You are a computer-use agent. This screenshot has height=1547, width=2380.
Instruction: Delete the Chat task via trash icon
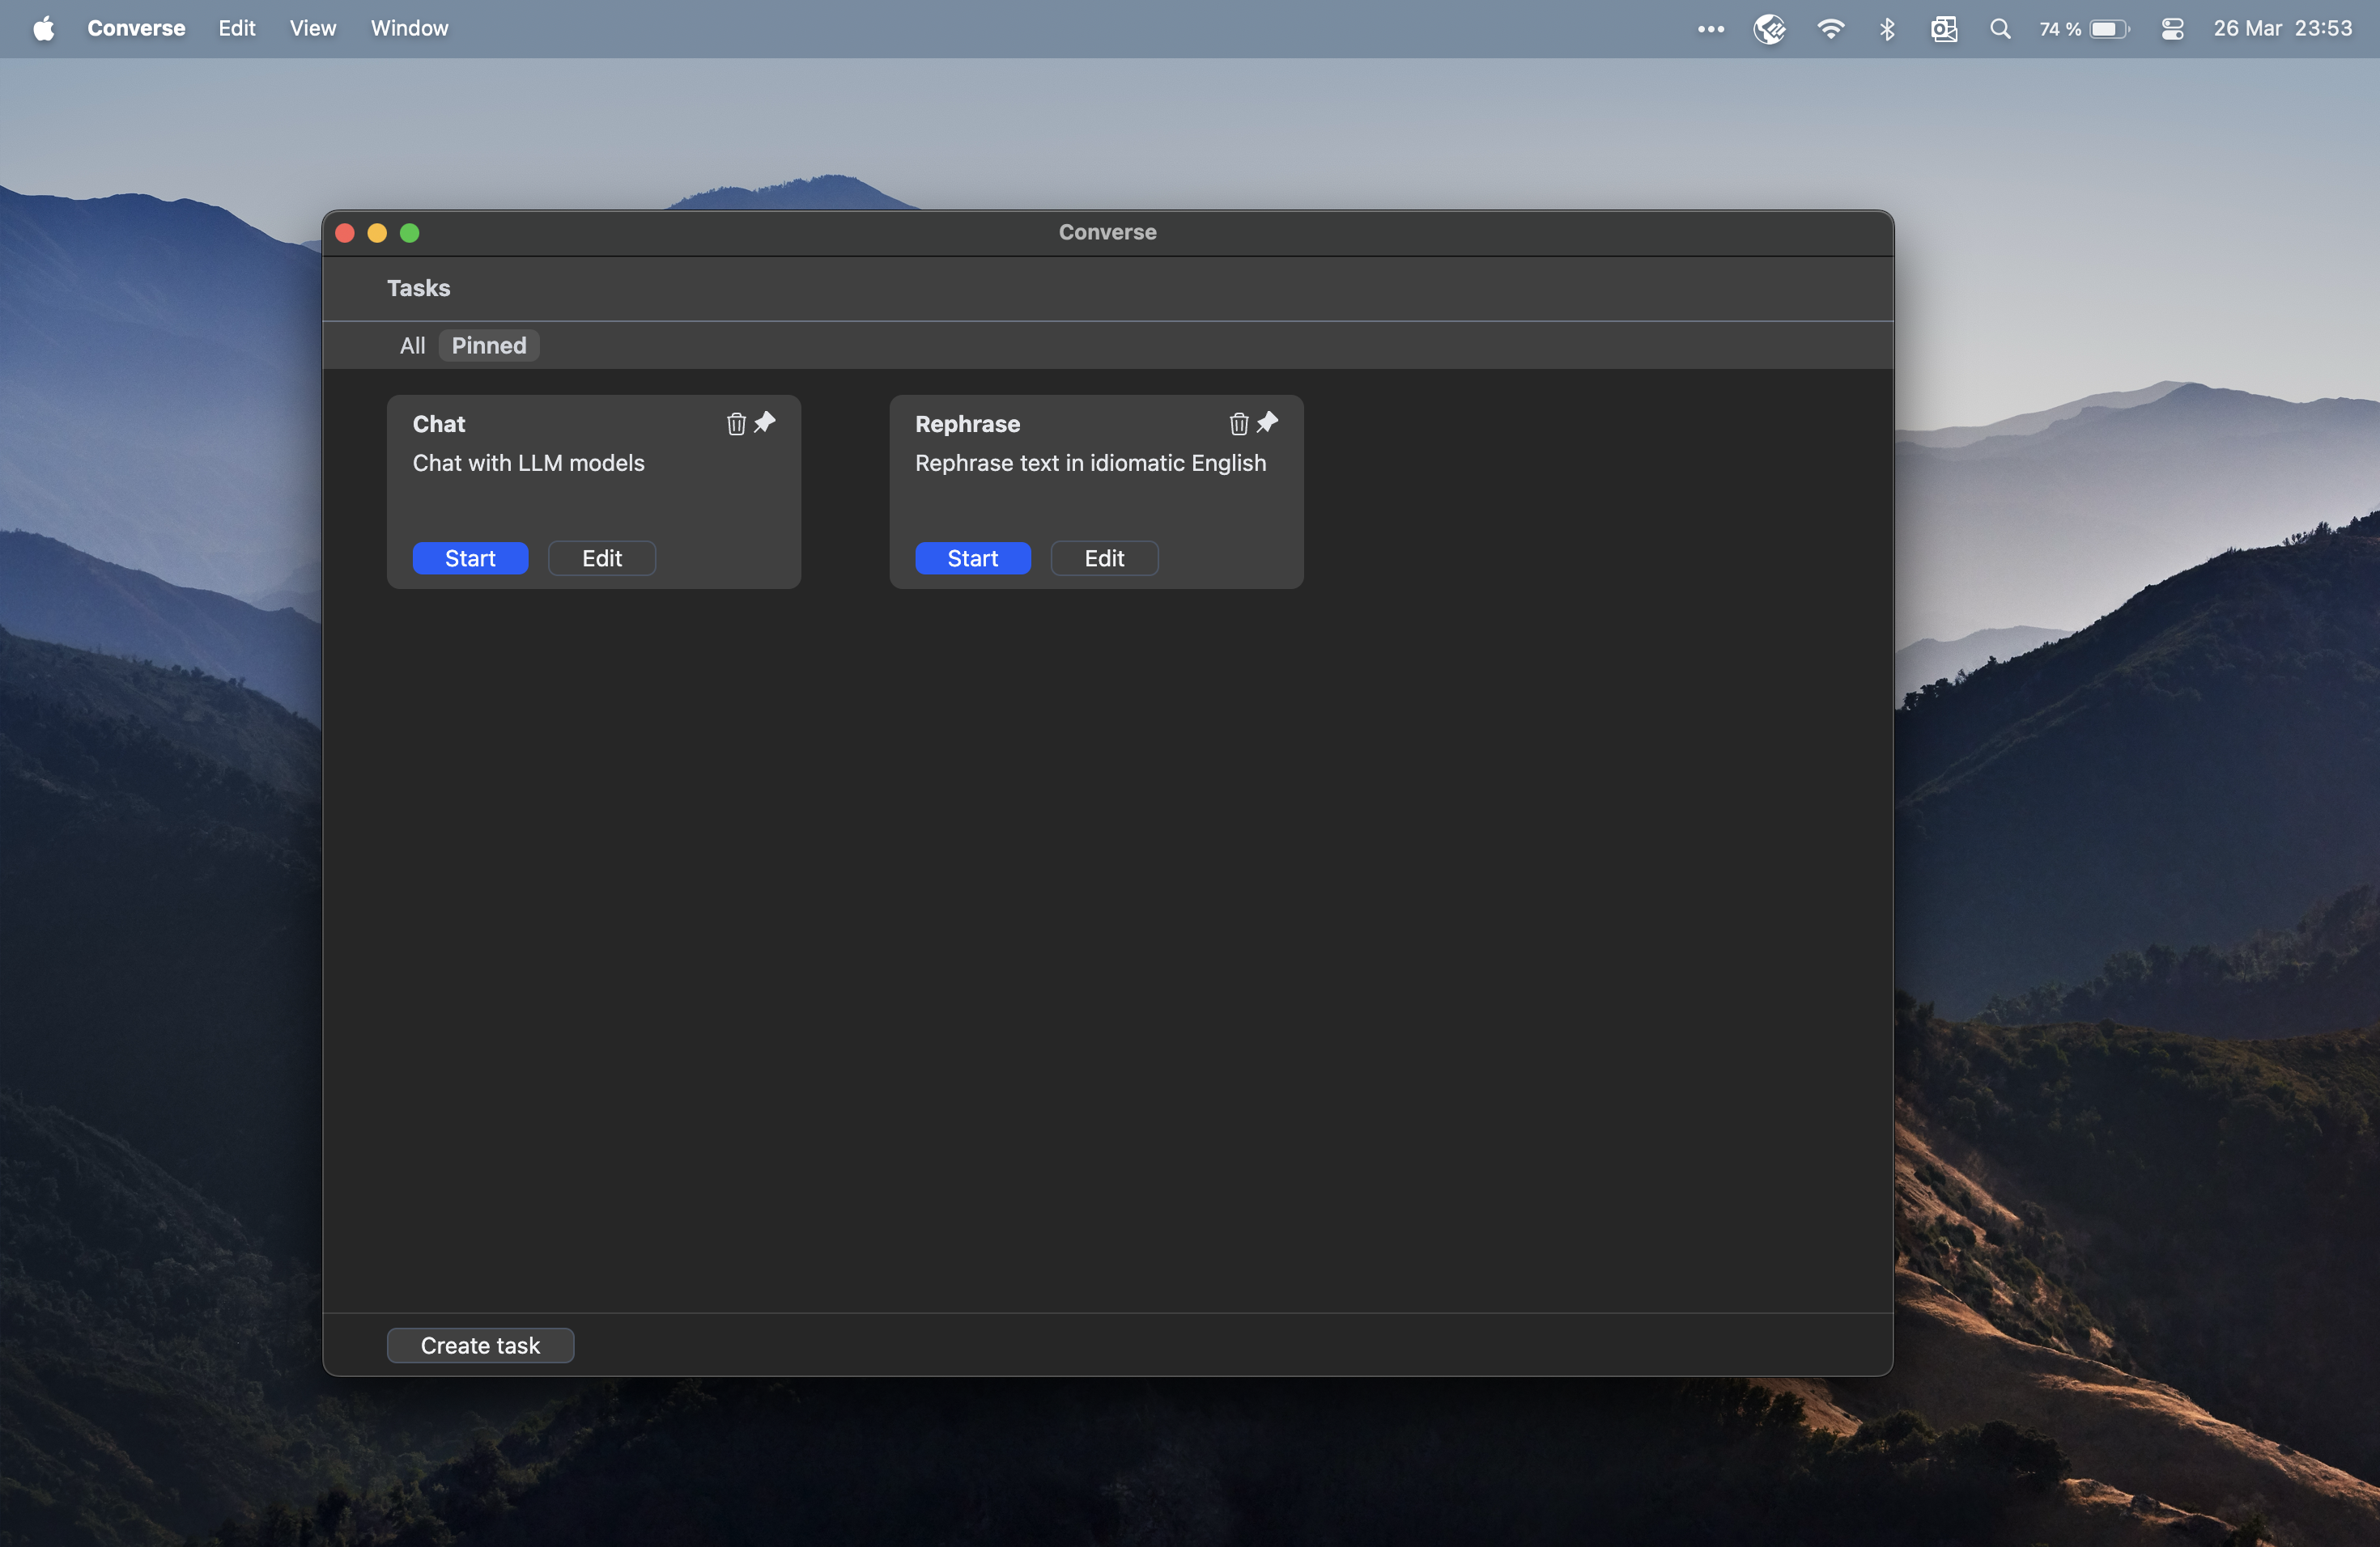(736, 424)
